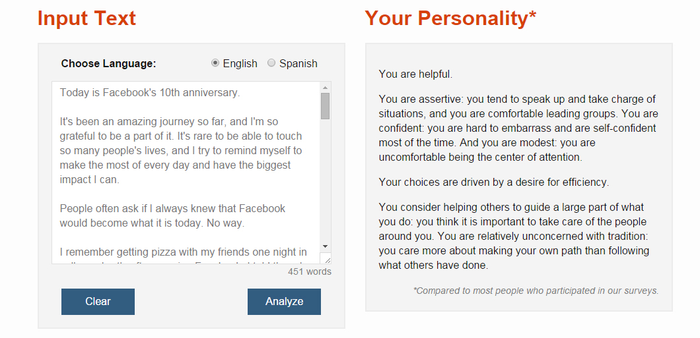Click the "Today is Facebook's 10th anniversary" line
Screen dimensions: 700x338
[x=150, y=93]
